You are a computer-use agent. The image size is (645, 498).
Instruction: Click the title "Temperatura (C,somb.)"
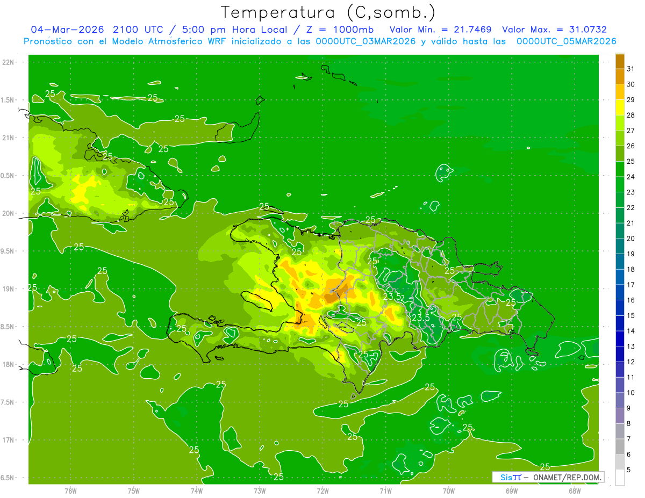point(328,12)
